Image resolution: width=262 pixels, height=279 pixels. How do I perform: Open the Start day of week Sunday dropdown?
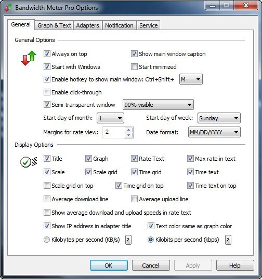pyautogui.click(x=219, y=118)
